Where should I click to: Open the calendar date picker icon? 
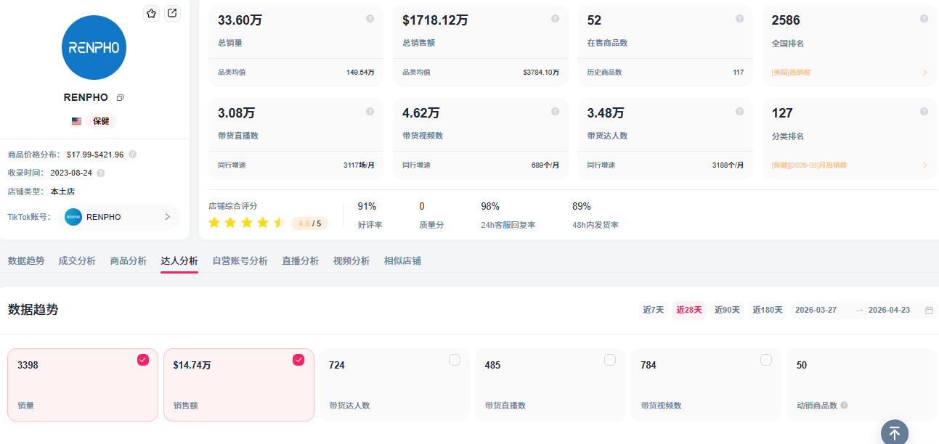(929, 311)
